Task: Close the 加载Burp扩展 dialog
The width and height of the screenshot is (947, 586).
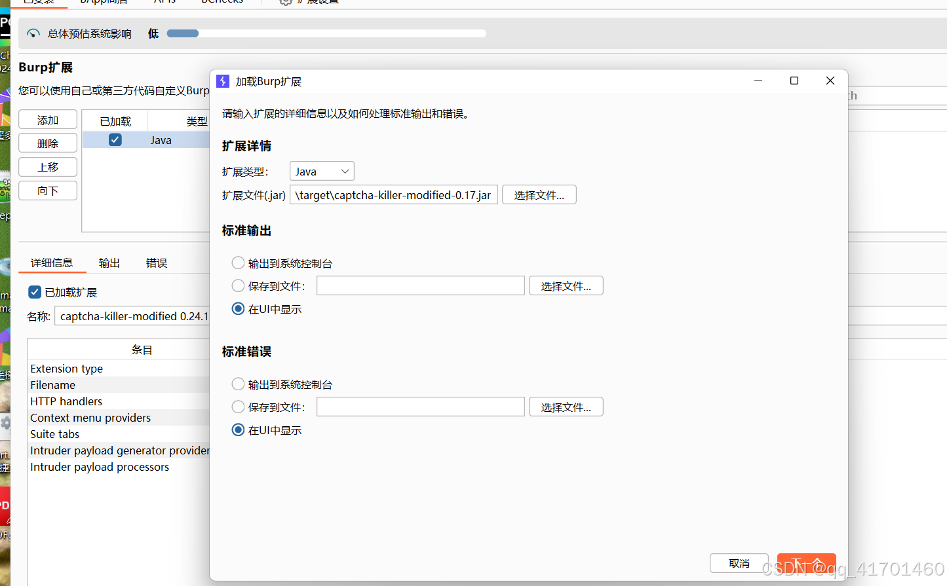Action: pyautogui.click(x=830, y=81)
